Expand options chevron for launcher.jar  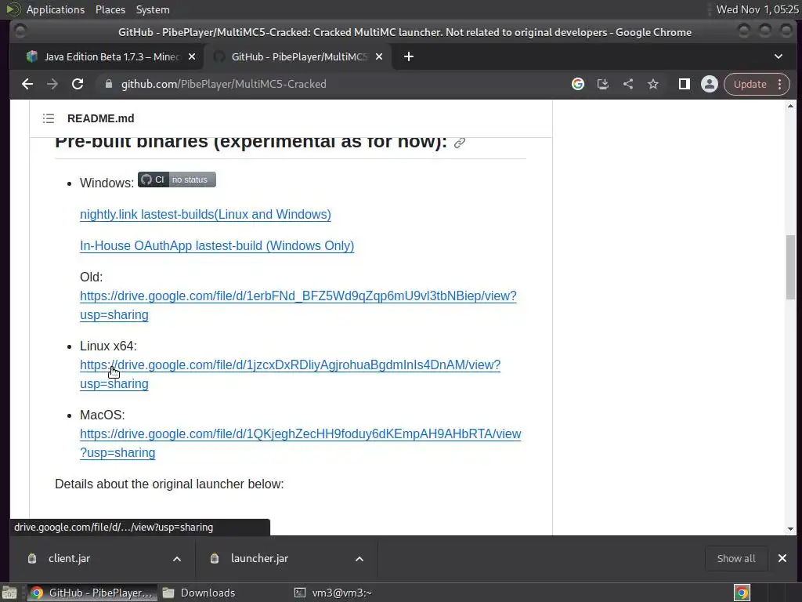(359, 559)
